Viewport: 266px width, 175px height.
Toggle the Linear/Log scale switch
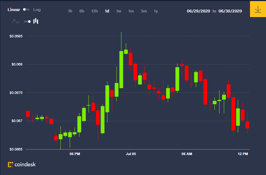coord(26,10)
